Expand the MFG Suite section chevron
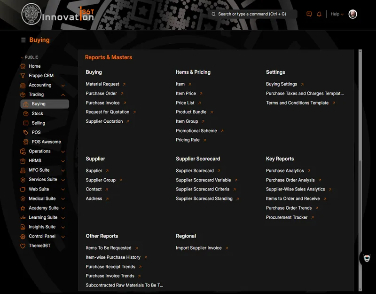Viewport: 376px width, 294px height. point(63,170)
